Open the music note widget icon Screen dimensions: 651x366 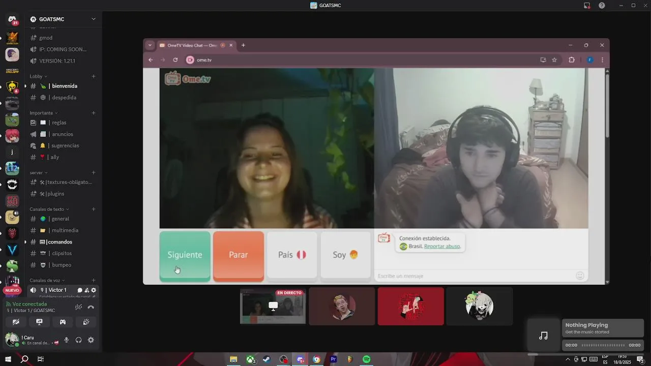[544, 335]
